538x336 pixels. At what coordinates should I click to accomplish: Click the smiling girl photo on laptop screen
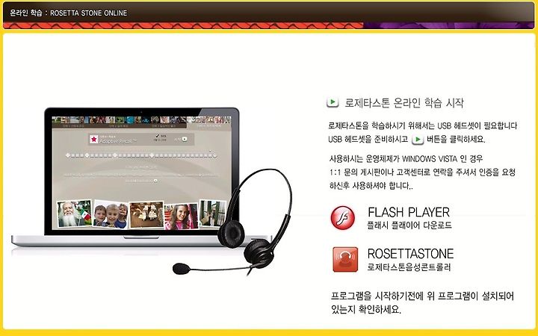pos(182,217)
